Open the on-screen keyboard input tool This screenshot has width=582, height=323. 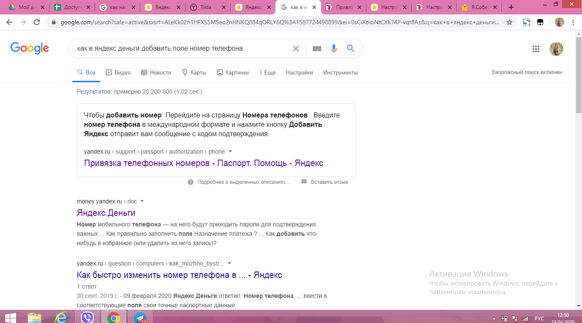(x=317, y=49)
